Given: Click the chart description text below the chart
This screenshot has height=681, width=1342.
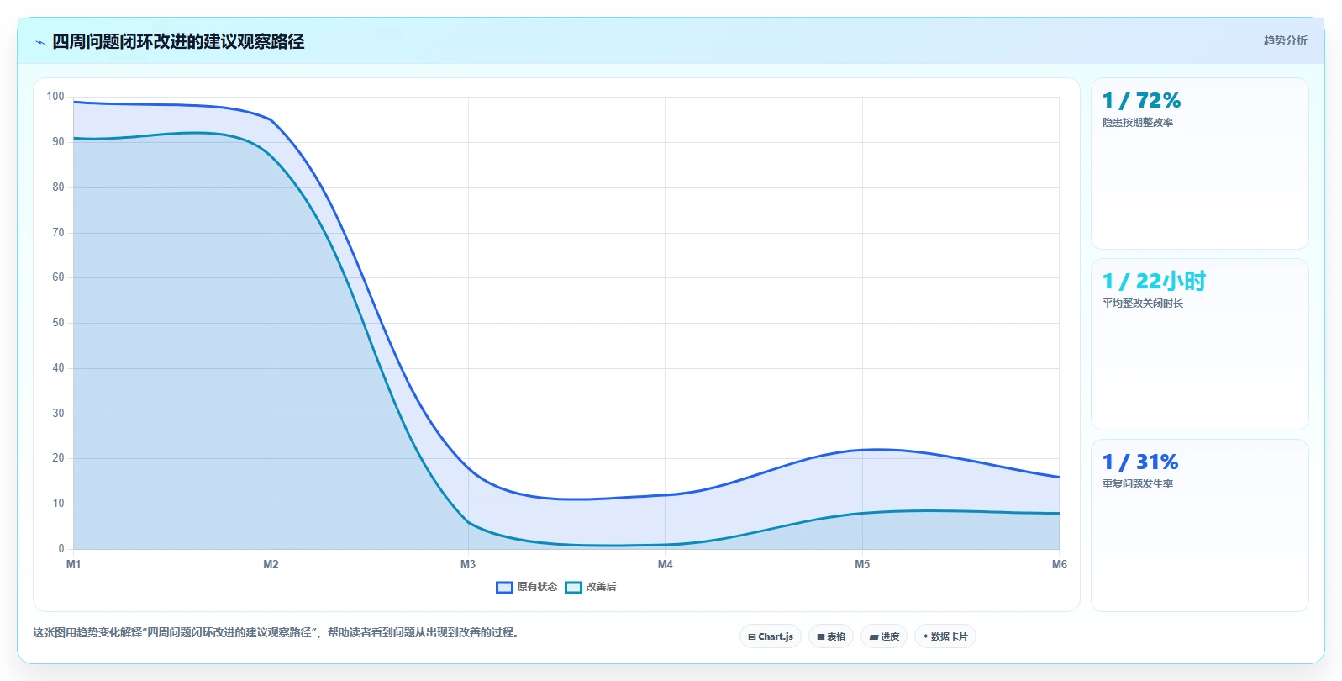Looking at the screenshot, I should point(277,632).
